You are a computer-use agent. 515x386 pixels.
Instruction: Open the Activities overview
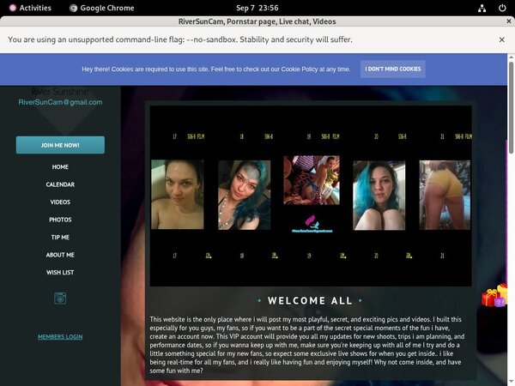[x=27, y=8]
